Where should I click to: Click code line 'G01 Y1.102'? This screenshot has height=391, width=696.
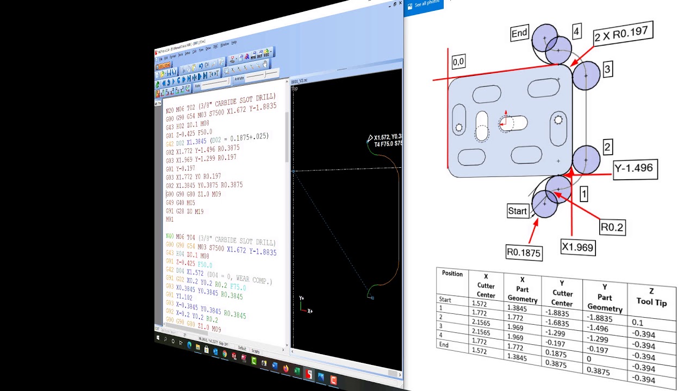(179, 297)
